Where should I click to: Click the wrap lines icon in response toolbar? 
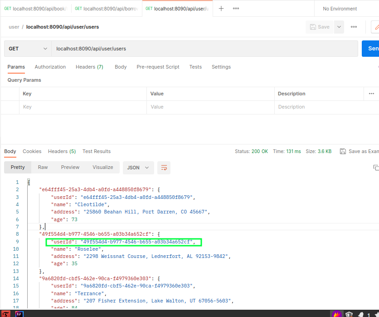pos(164,168)
